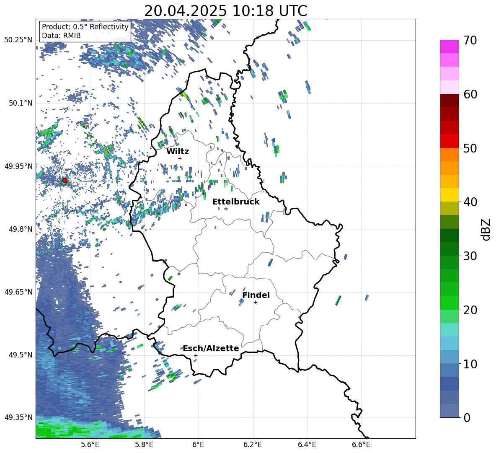Screen dimensions: 496x453
Task: Click the Esch/Alzette station cross marker
Action: [196, 355]
